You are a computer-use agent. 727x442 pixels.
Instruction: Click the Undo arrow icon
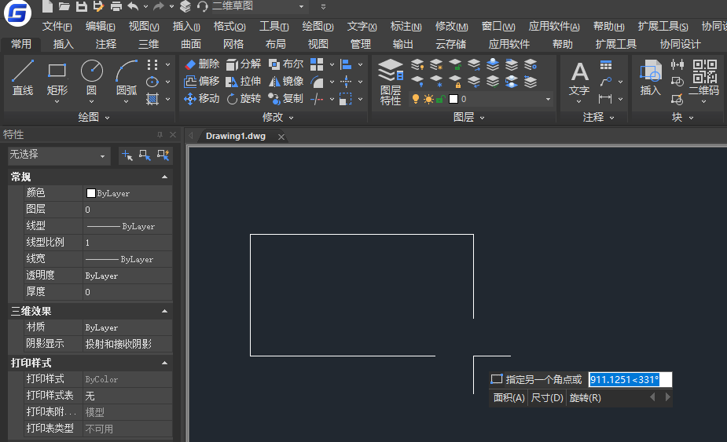pos(133,6)
